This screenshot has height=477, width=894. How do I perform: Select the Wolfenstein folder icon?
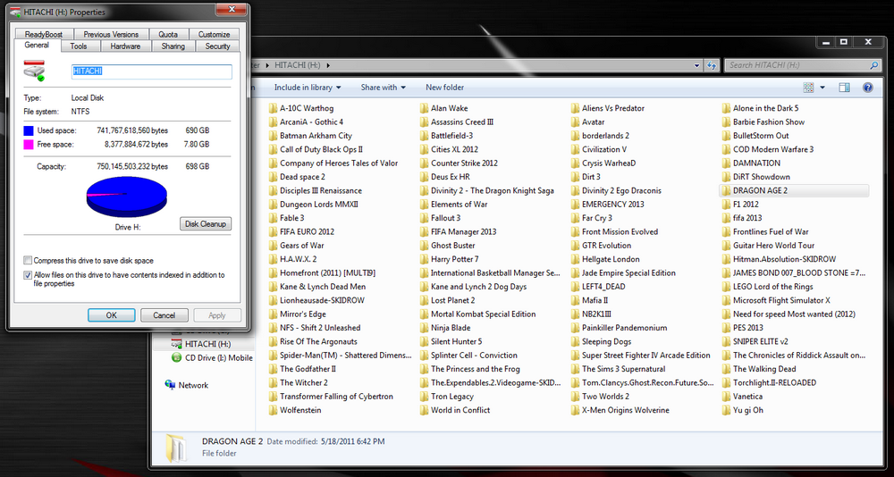273,410
